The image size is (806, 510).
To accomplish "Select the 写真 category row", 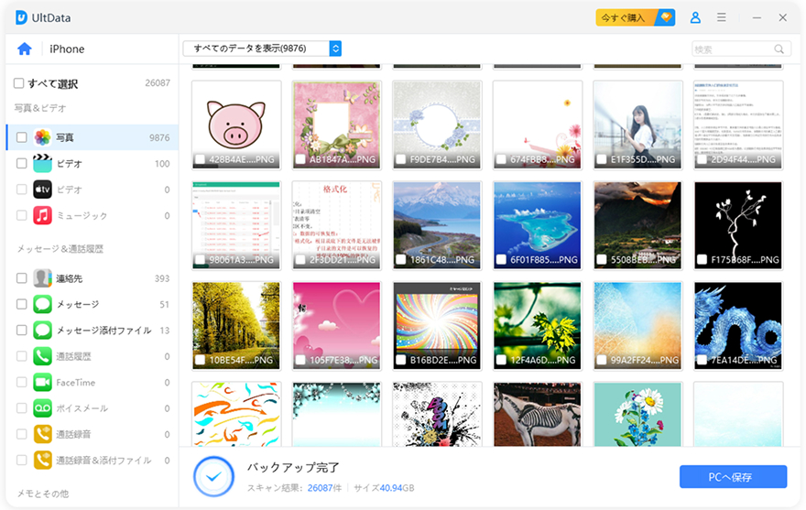I will pos(93,137).
